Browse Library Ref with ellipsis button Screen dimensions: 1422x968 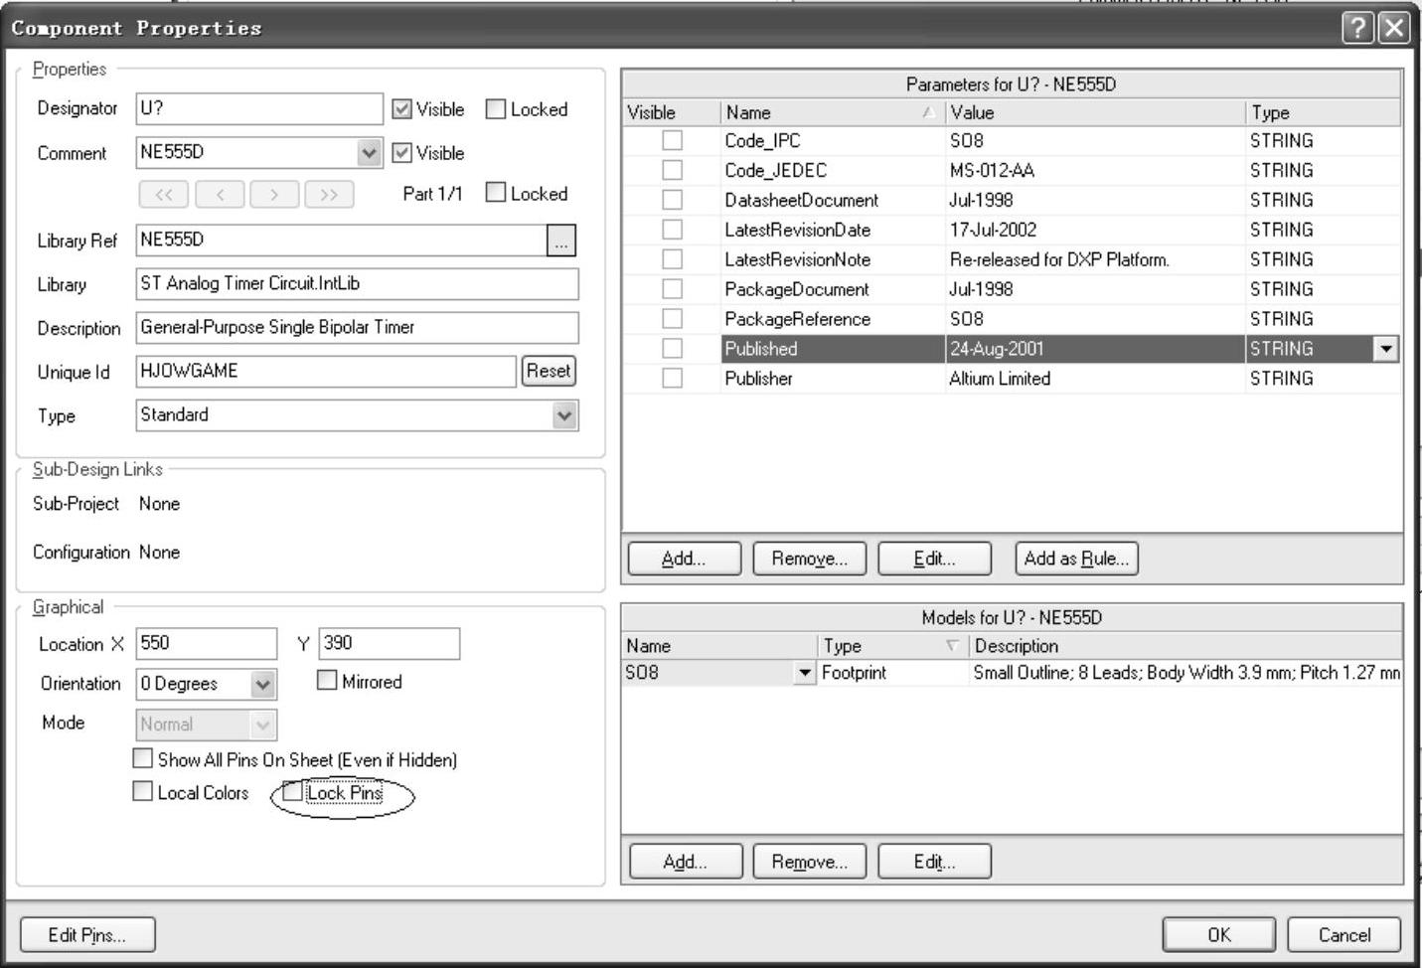561,241
